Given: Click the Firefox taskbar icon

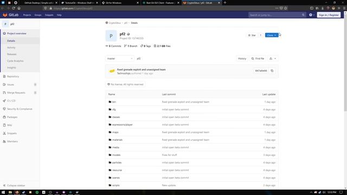Looking at the screenshot, I should point(17,192).
